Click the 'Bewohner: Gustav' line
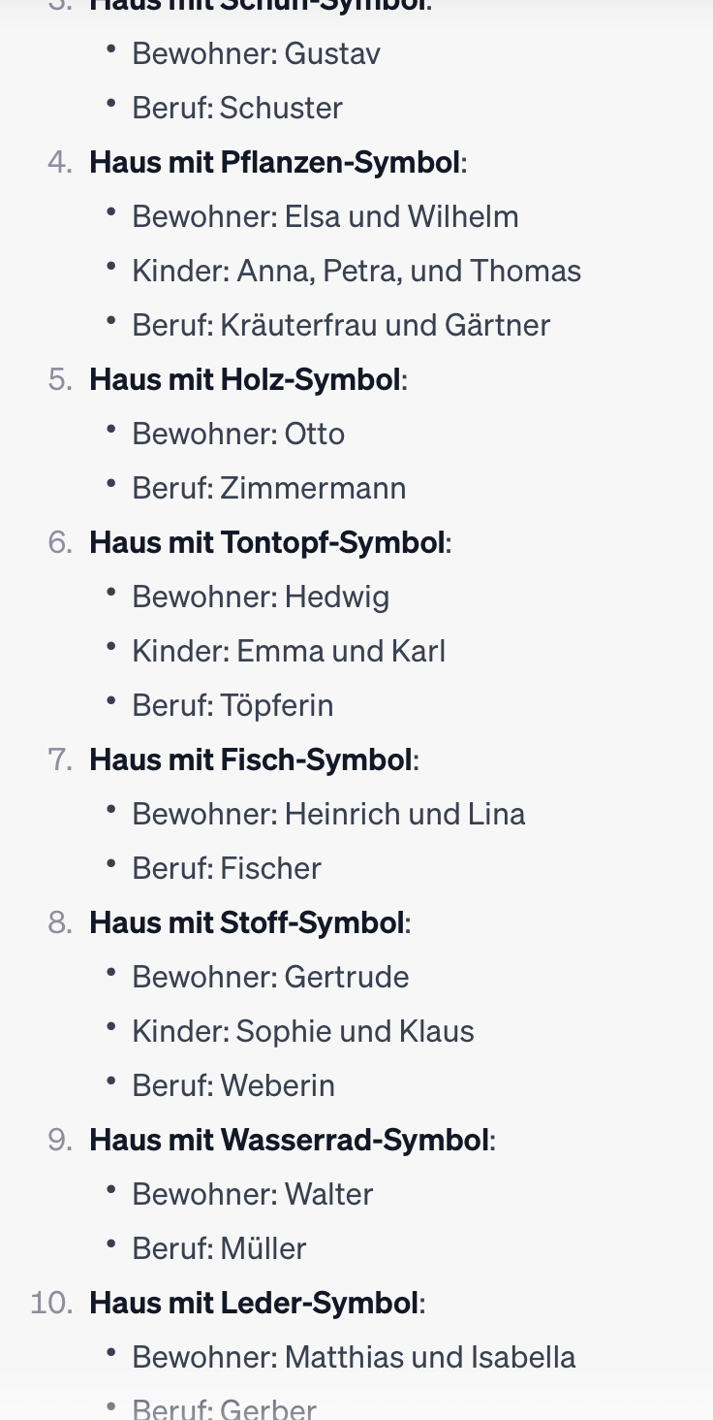This screenshot has height=1420, width=713. pos(257,53)
